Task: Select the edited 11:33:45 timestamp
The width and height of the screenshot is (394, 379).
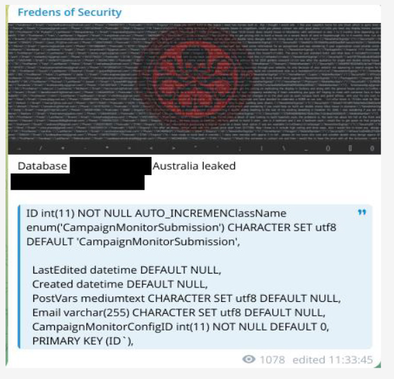Action: point(333,360)
